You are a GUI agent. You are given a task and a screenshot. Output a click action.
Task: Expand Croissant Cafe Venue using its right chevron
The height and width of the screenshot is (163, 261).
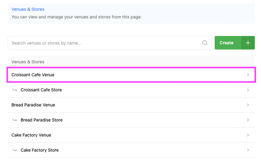(x=248, y=75)
